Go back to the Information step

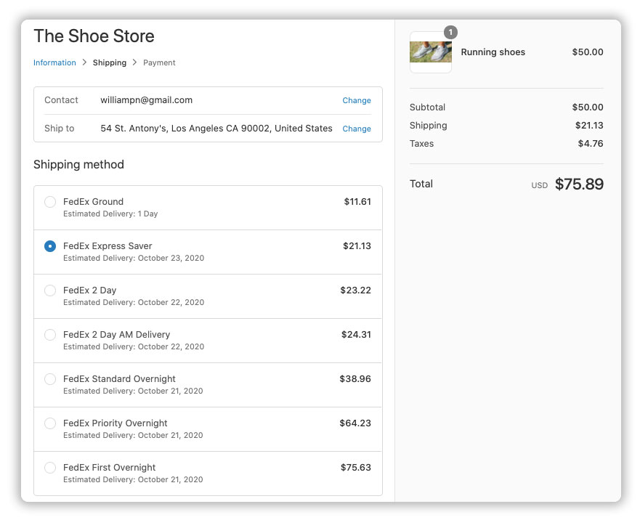tap(54, 62)
